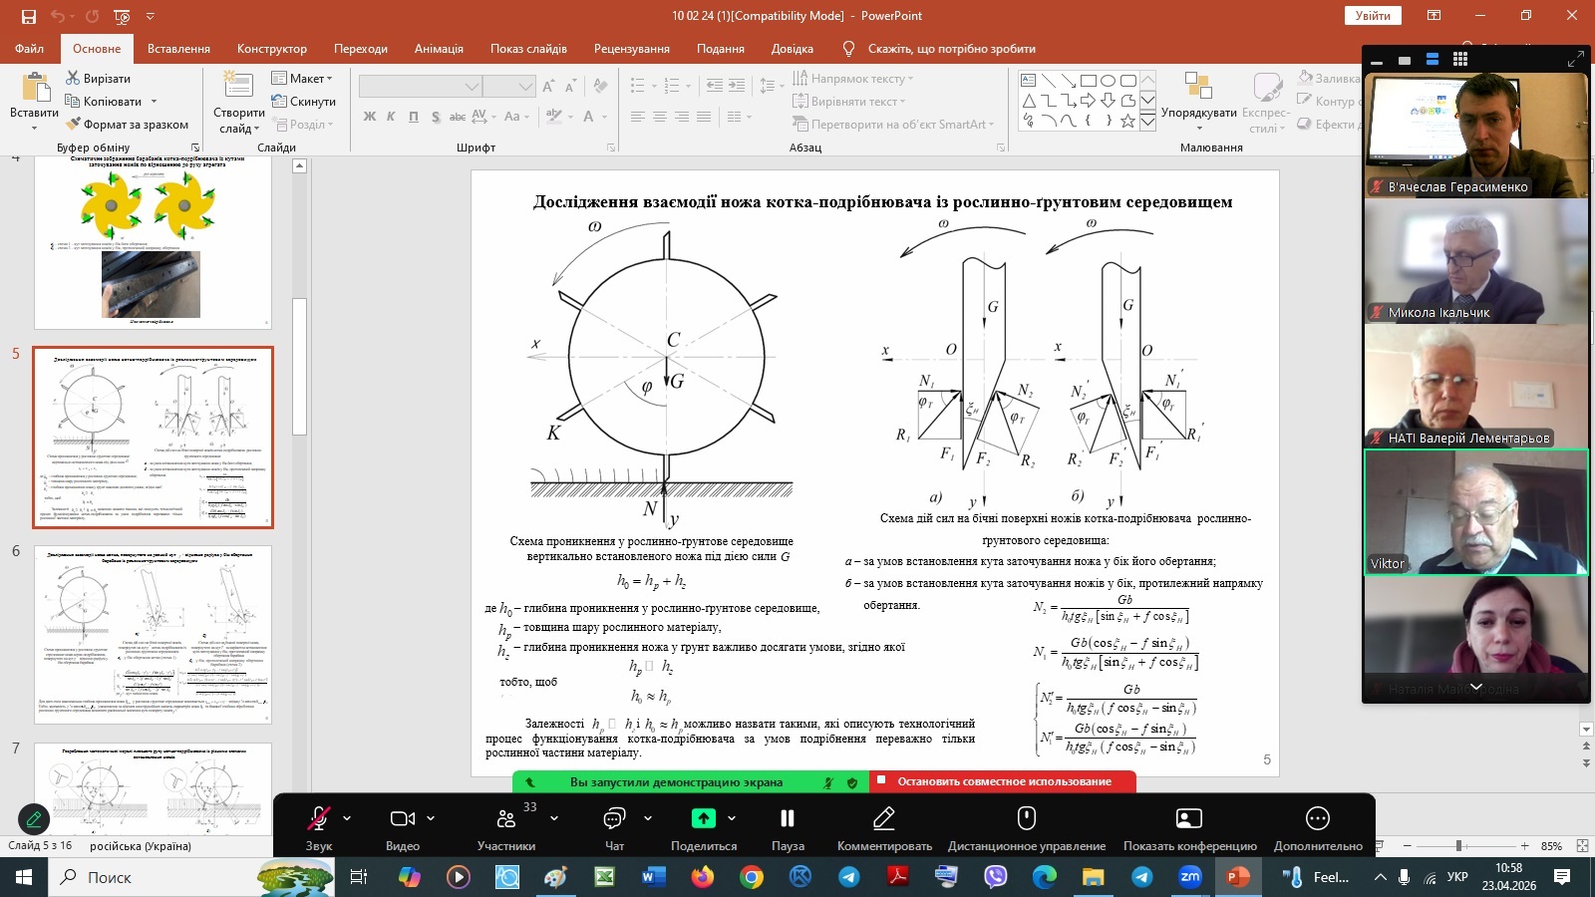Screen dimensions: 1595x897
Task: Expand options arrow next to Участники
Action: tap(554, 818)
